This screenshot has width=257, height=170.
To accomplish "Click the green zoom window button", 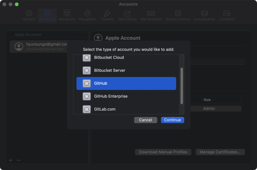I will point(17,4).
